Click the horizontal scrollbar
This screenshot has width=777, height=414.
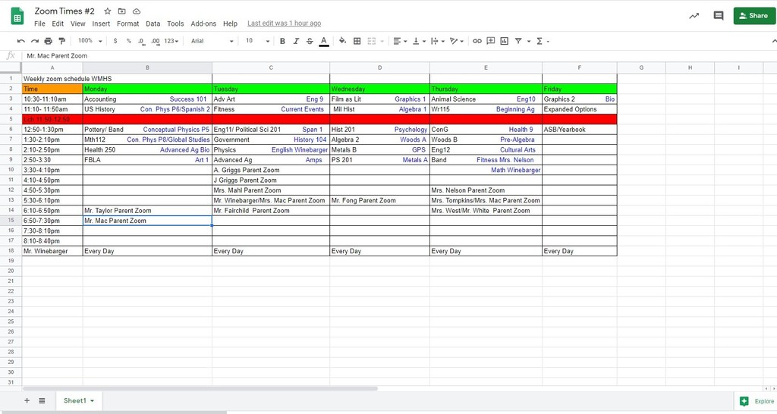point(200,389)
